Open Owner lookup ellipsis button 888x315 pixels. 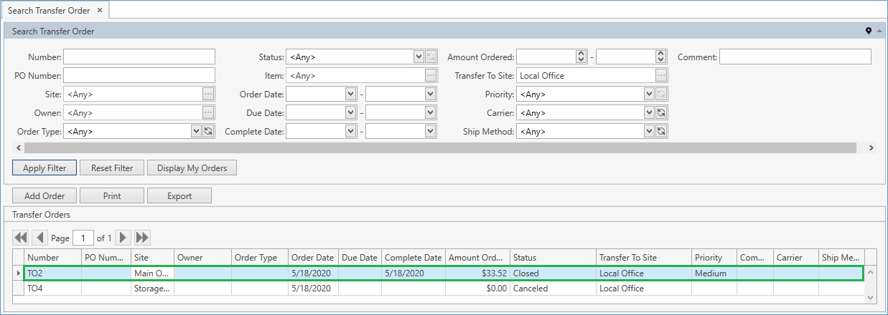[x=208, y=112]
